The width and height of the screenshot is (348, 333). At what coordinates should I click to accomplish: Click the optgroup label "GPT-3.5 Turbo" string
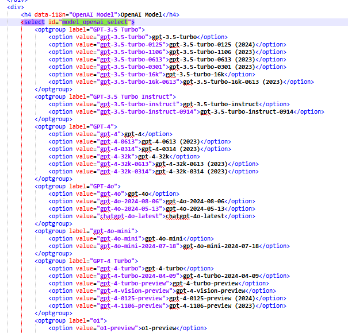[x=121, y=29]
